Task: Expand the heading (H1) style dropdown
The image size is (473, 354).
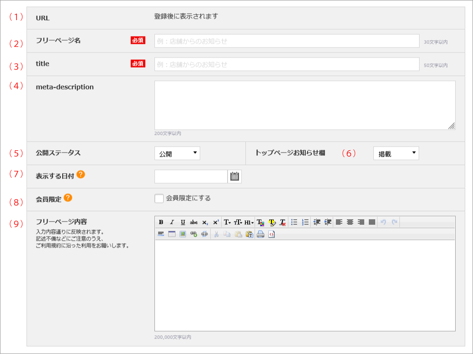Action: (x=249, y=222)
